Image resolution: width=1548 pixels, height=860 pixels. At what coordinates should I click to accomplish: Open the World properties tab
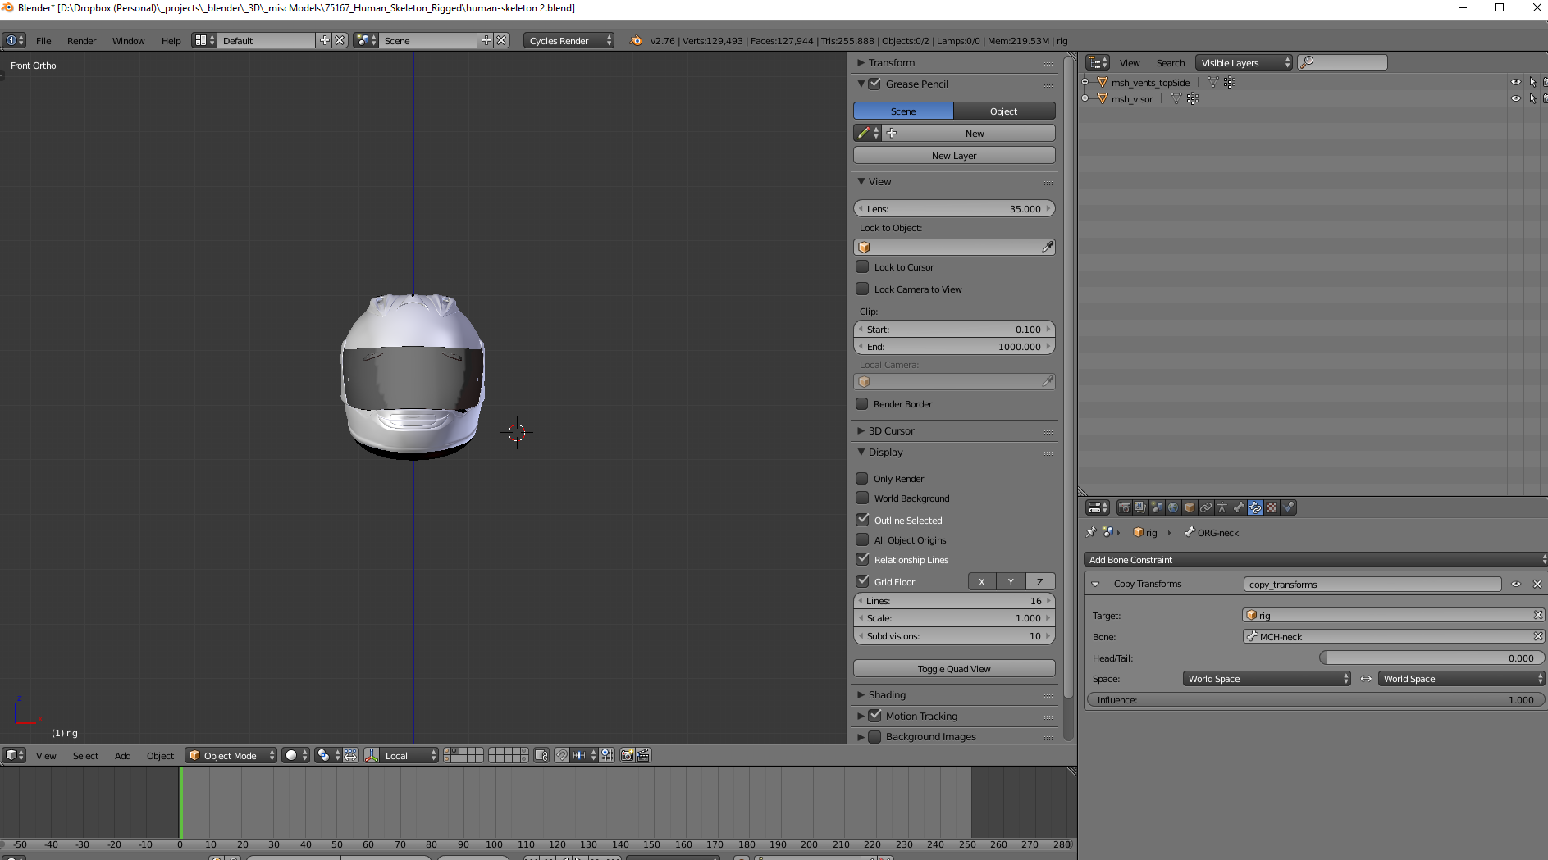[x=1173, y=507]
